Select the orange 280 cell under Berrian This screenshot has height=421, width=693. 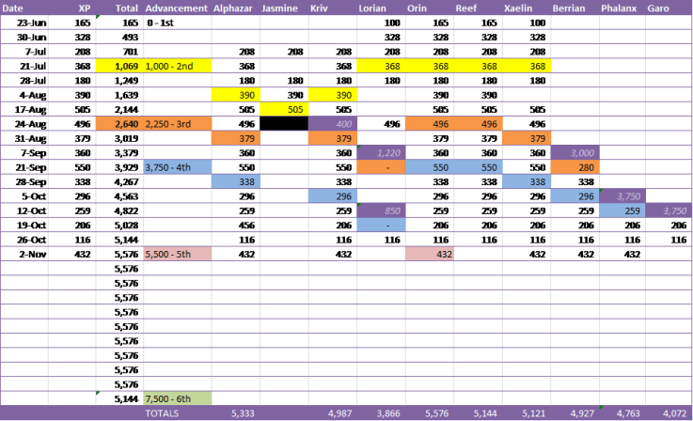tap(574, 167)
